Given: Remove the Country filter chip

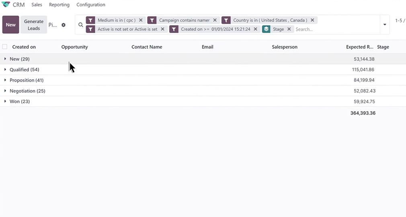Looking at the screenshot, I should coord(312,20).
